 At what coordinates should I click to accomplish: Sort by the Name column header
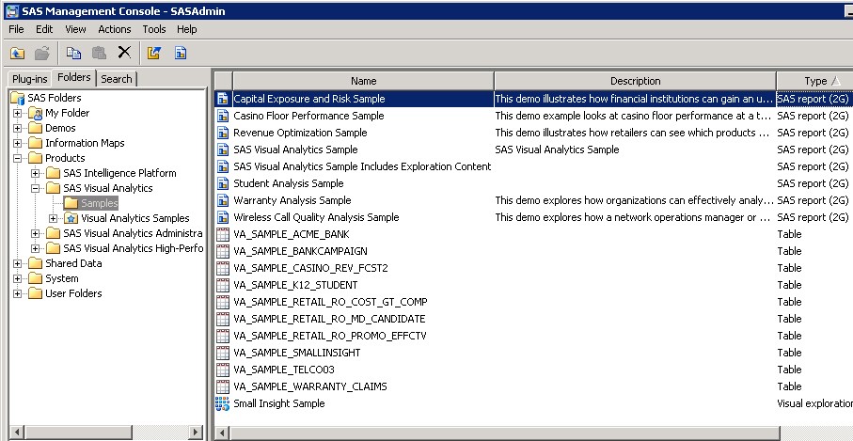363,81
